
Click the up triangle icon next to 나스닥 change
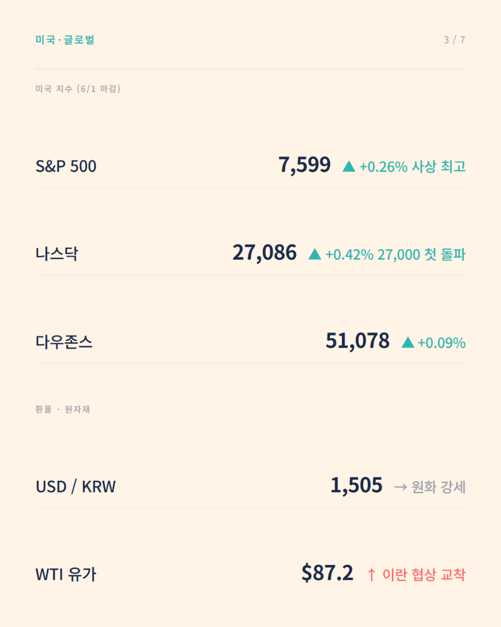315,254
